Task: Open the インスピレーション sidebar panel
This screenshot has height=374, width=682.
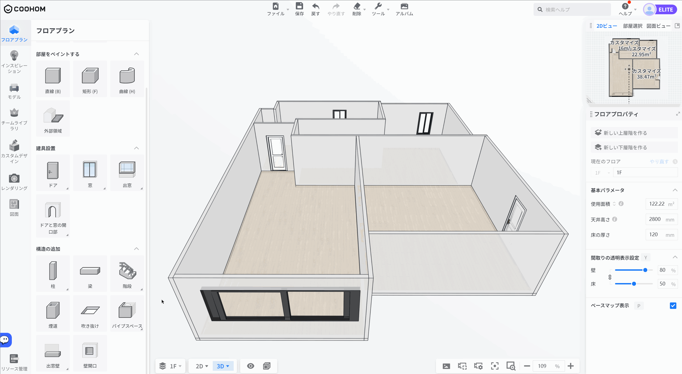Action: coord(14,62)
